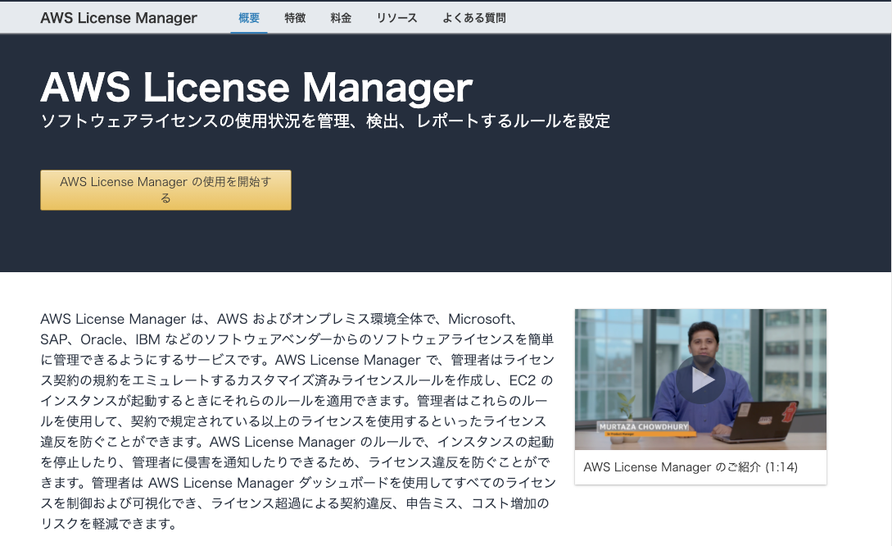Click the large AWS License Manager heading

click(x=256, y=87)
